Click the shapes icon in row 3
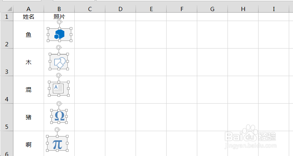This screenshot has width=293, height=156. click(59, 62)
